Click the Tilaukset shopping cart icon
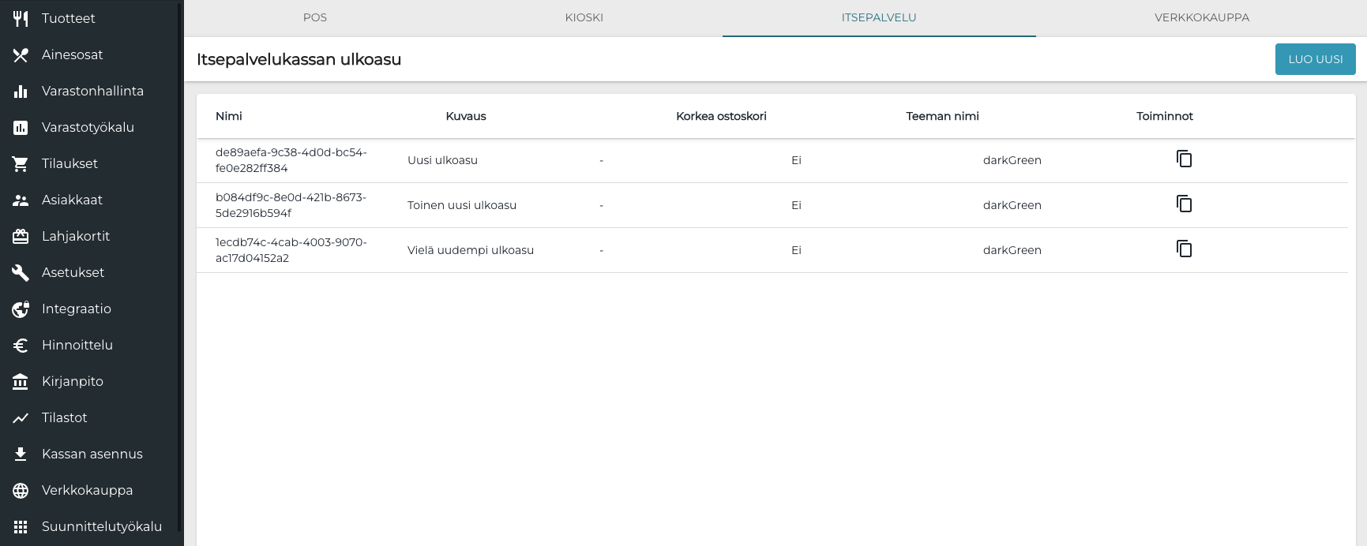The width and height of the screenshot is (1367, 546). (x=21, y=163)
